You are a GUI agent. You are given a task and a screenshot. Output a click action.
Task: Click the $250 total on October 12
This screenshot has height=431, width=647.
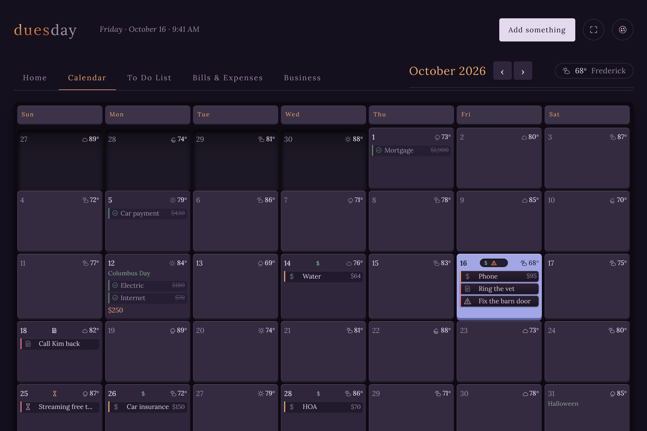115,310
